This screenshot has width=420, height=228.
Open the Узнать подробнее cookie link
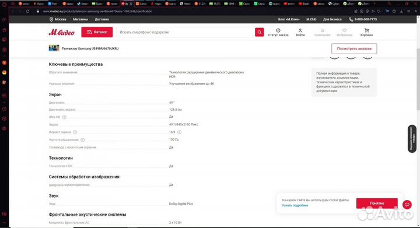(x=295, y=205)
